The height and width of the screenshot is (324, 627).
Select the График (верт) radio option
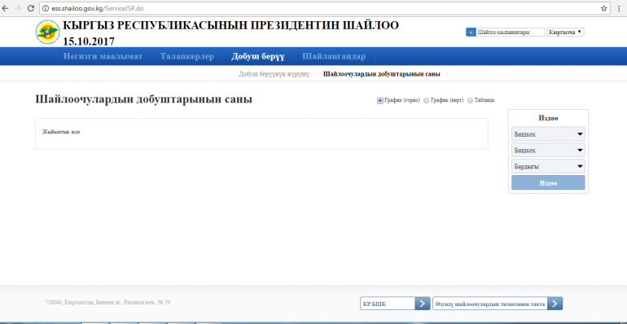[426, 100]
